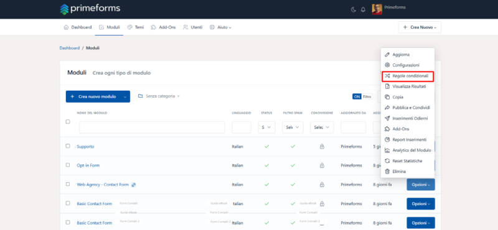Image resolution: width=498 pixels, height=230 pixels.
Task: Click Supporto spam filter checkmark
Action: coord(293,147)
